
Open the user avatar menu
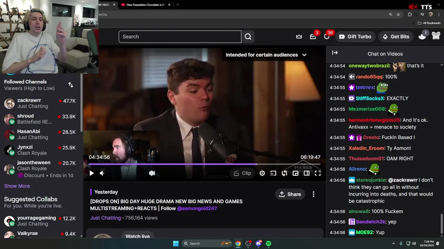tap(436, 36)
